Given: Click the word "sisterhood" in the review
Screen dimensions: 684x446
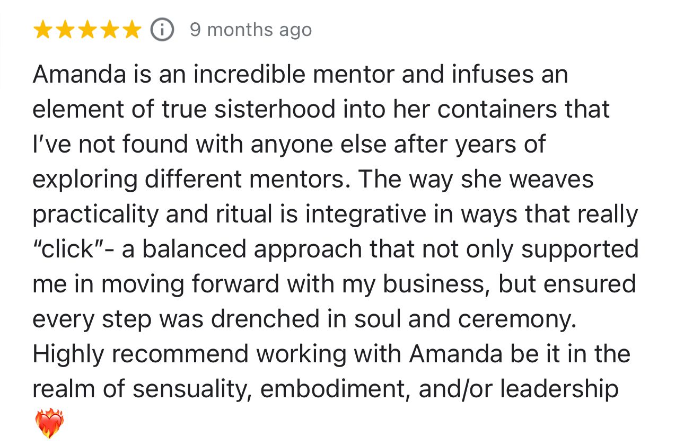Looking at the screenshot, I should (276, 109).
